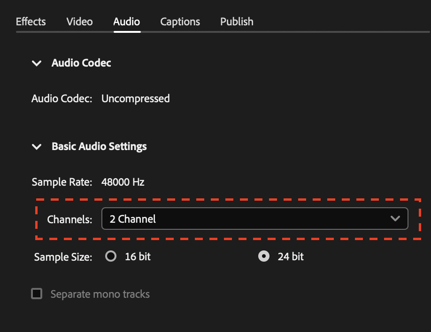Go to the Captions tab

point(180,22)
